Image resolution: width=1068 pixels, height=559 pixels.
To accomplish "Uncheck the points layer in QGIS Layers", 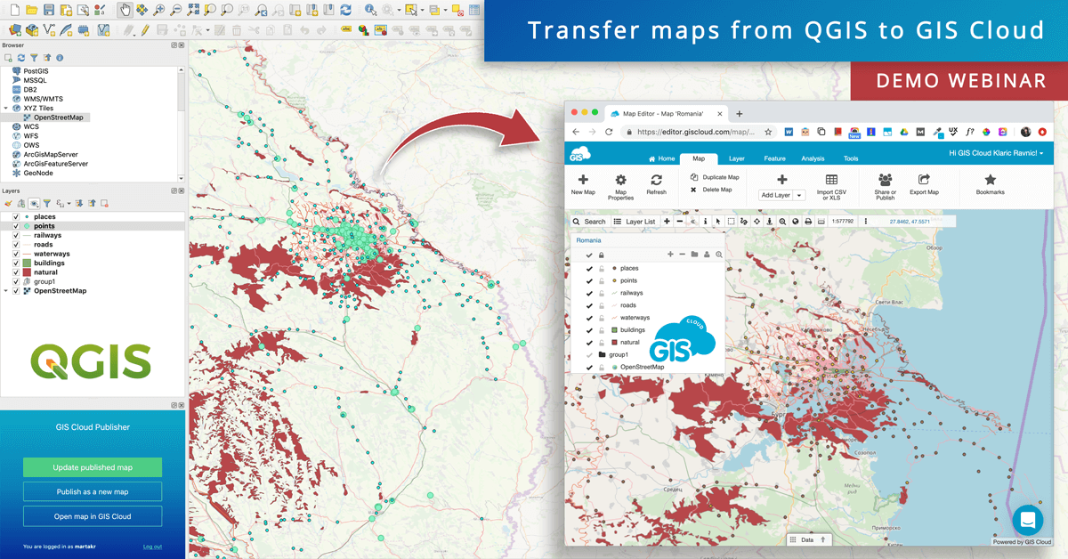I will 16,226.
